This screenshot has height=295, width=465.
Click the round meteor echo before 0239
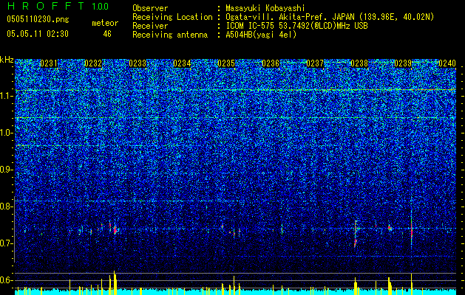(x=390, y=228)
